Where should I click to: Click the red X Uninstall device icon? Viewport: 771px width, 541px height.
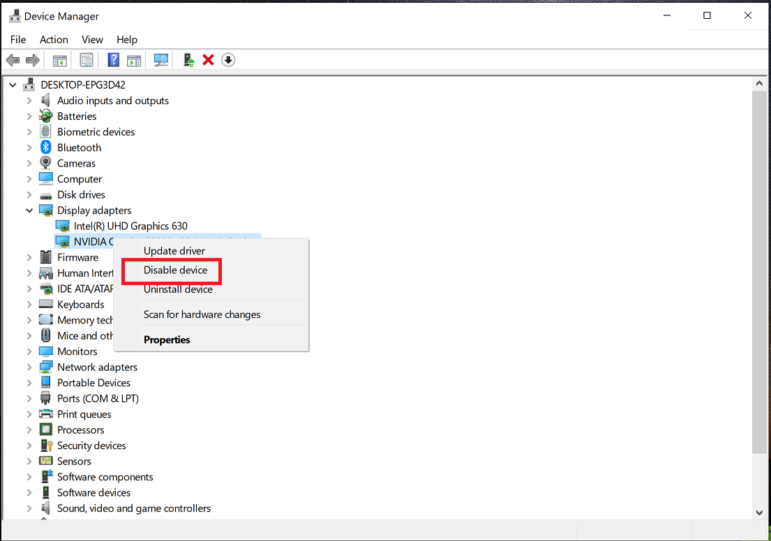tap(208, 60)
